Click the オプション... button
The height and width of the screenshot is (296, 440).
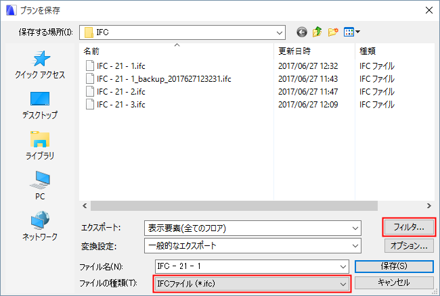(x=409, y=245)
